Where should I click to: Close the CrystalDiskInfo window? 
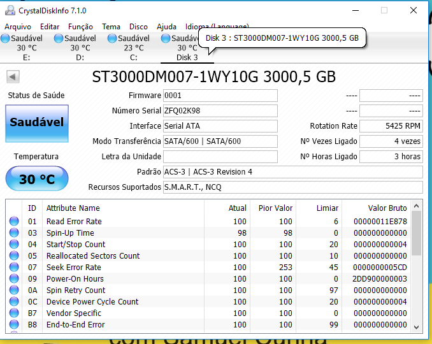[414, 10]
